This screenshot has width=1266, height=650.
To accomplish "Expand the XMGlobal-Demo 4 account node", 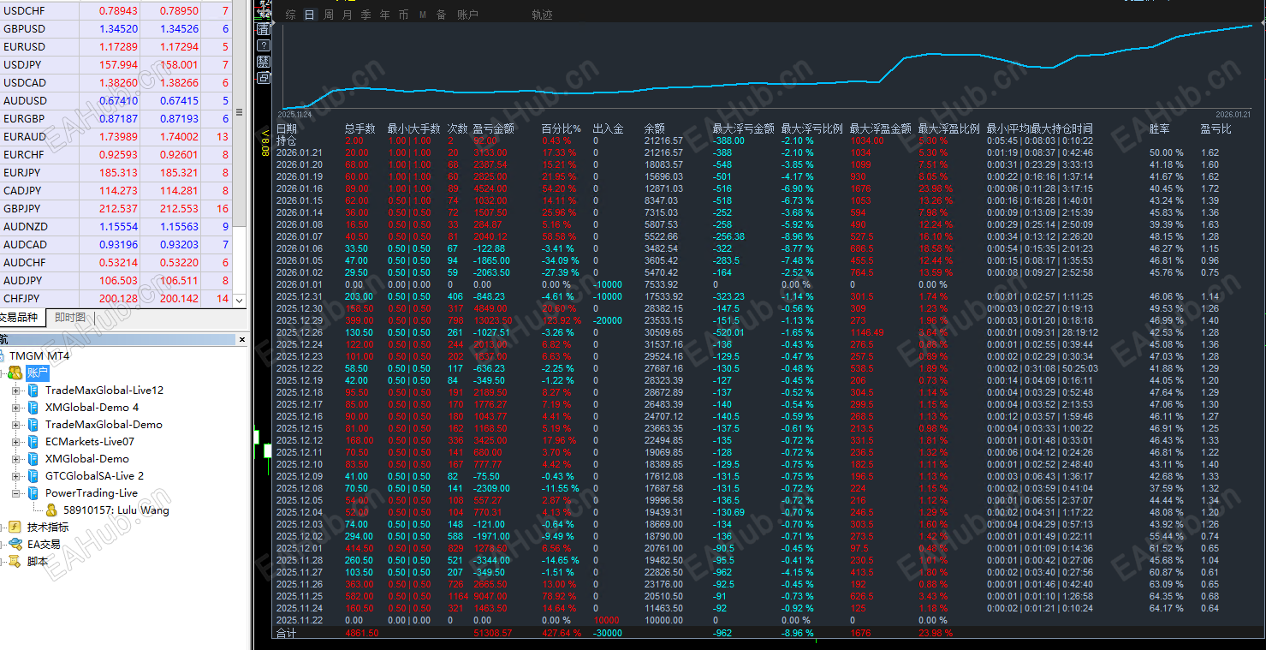I will pos(15,408).
